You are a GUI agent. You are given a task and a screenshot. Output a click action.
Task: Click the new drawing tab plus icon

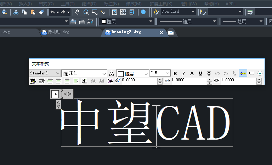[x=171, y=32]
